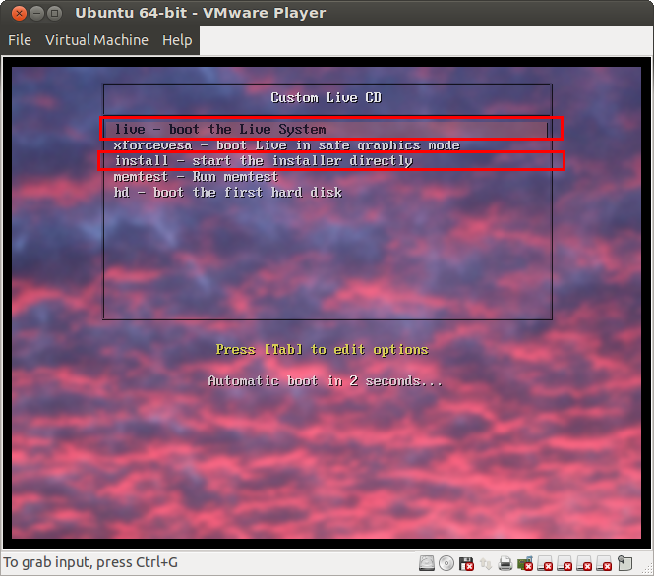The image size is (654, 576).
Task: Open the message log note icon
Action: tap(624, 563)
